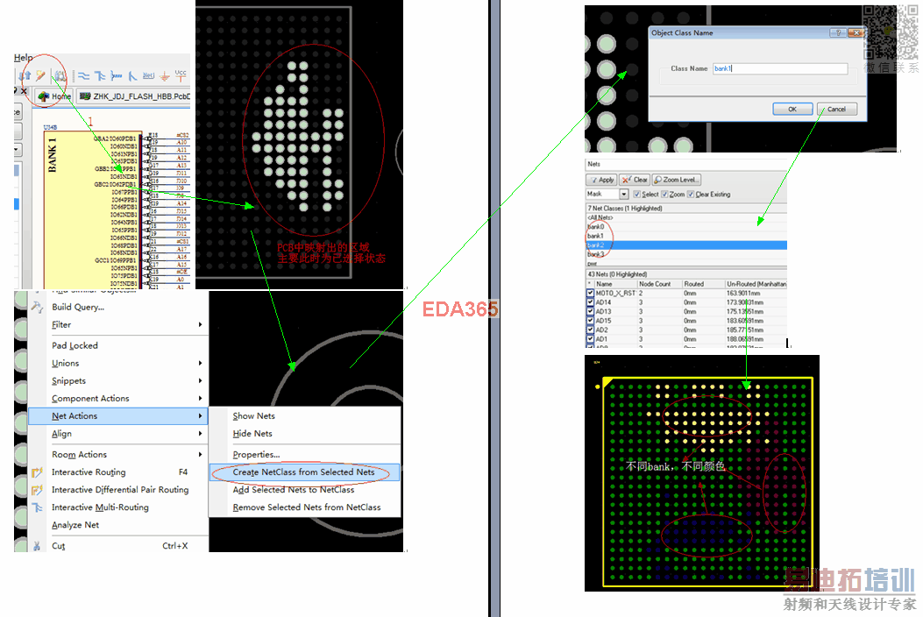The width and height of the screenshot is (923, 617).
Task: Select the bank3 net class
Action: click(686, 254)
